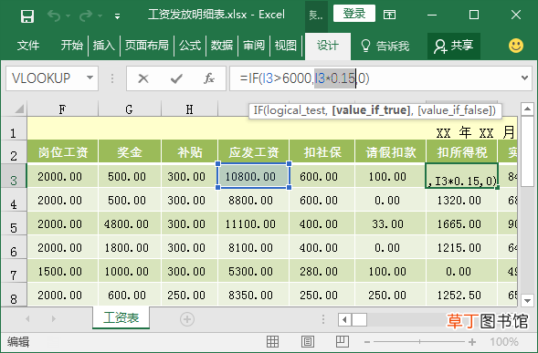The width and height of the screenshot is (538, 353).
Task: Click the Undo arrow icon
Action: click(54, 16)
